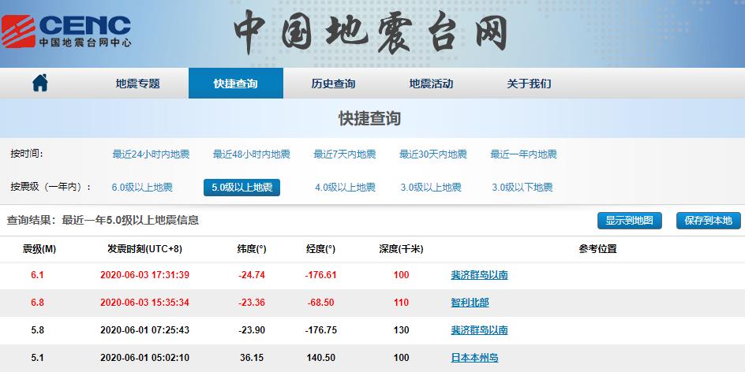Viewport: 745px width, 372px height.
Task: Show 最近一年内地震
Action: pyautogui.click(x=523, y=154)
